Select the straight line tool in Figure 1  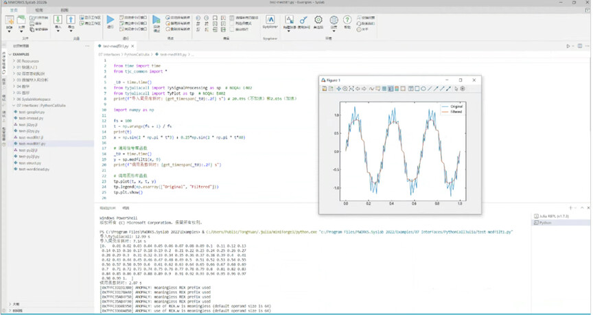(x=430, y=89)
